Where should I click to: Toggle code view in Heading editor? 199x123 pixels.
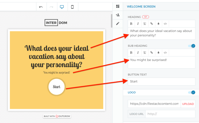coord(165,24)
